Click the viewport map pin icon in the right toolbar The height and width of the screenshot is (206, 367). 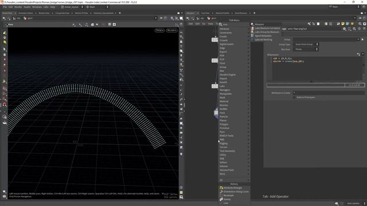point(181,154)
